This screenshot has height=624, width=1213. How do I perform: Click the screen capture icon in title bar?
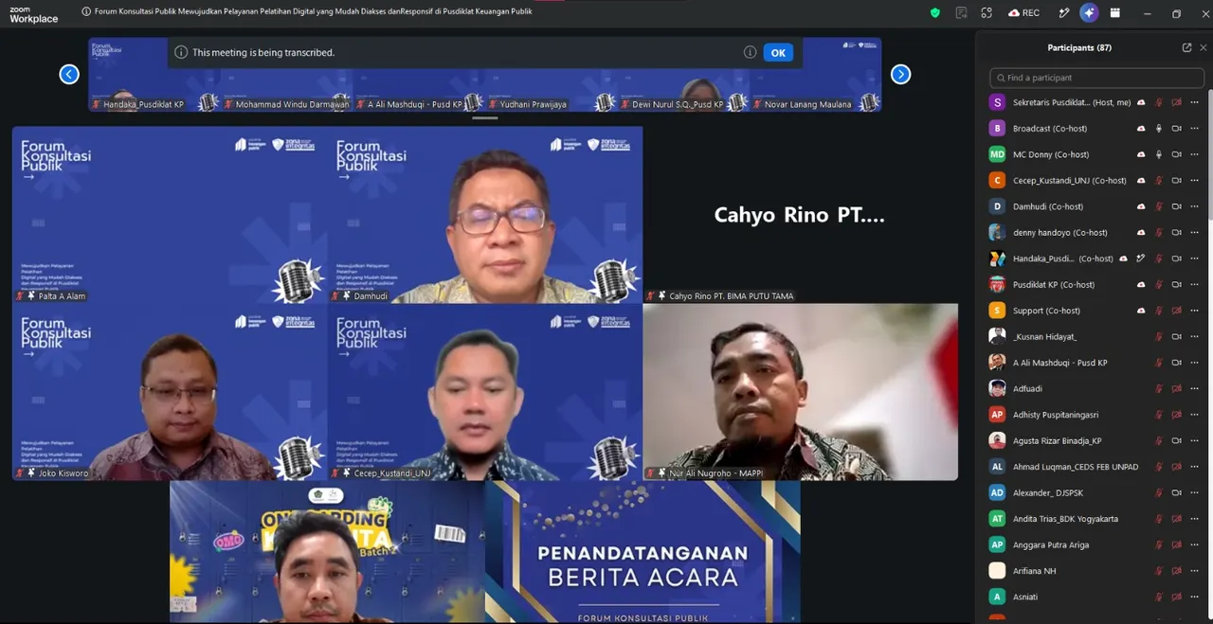(x=987, y=12)
